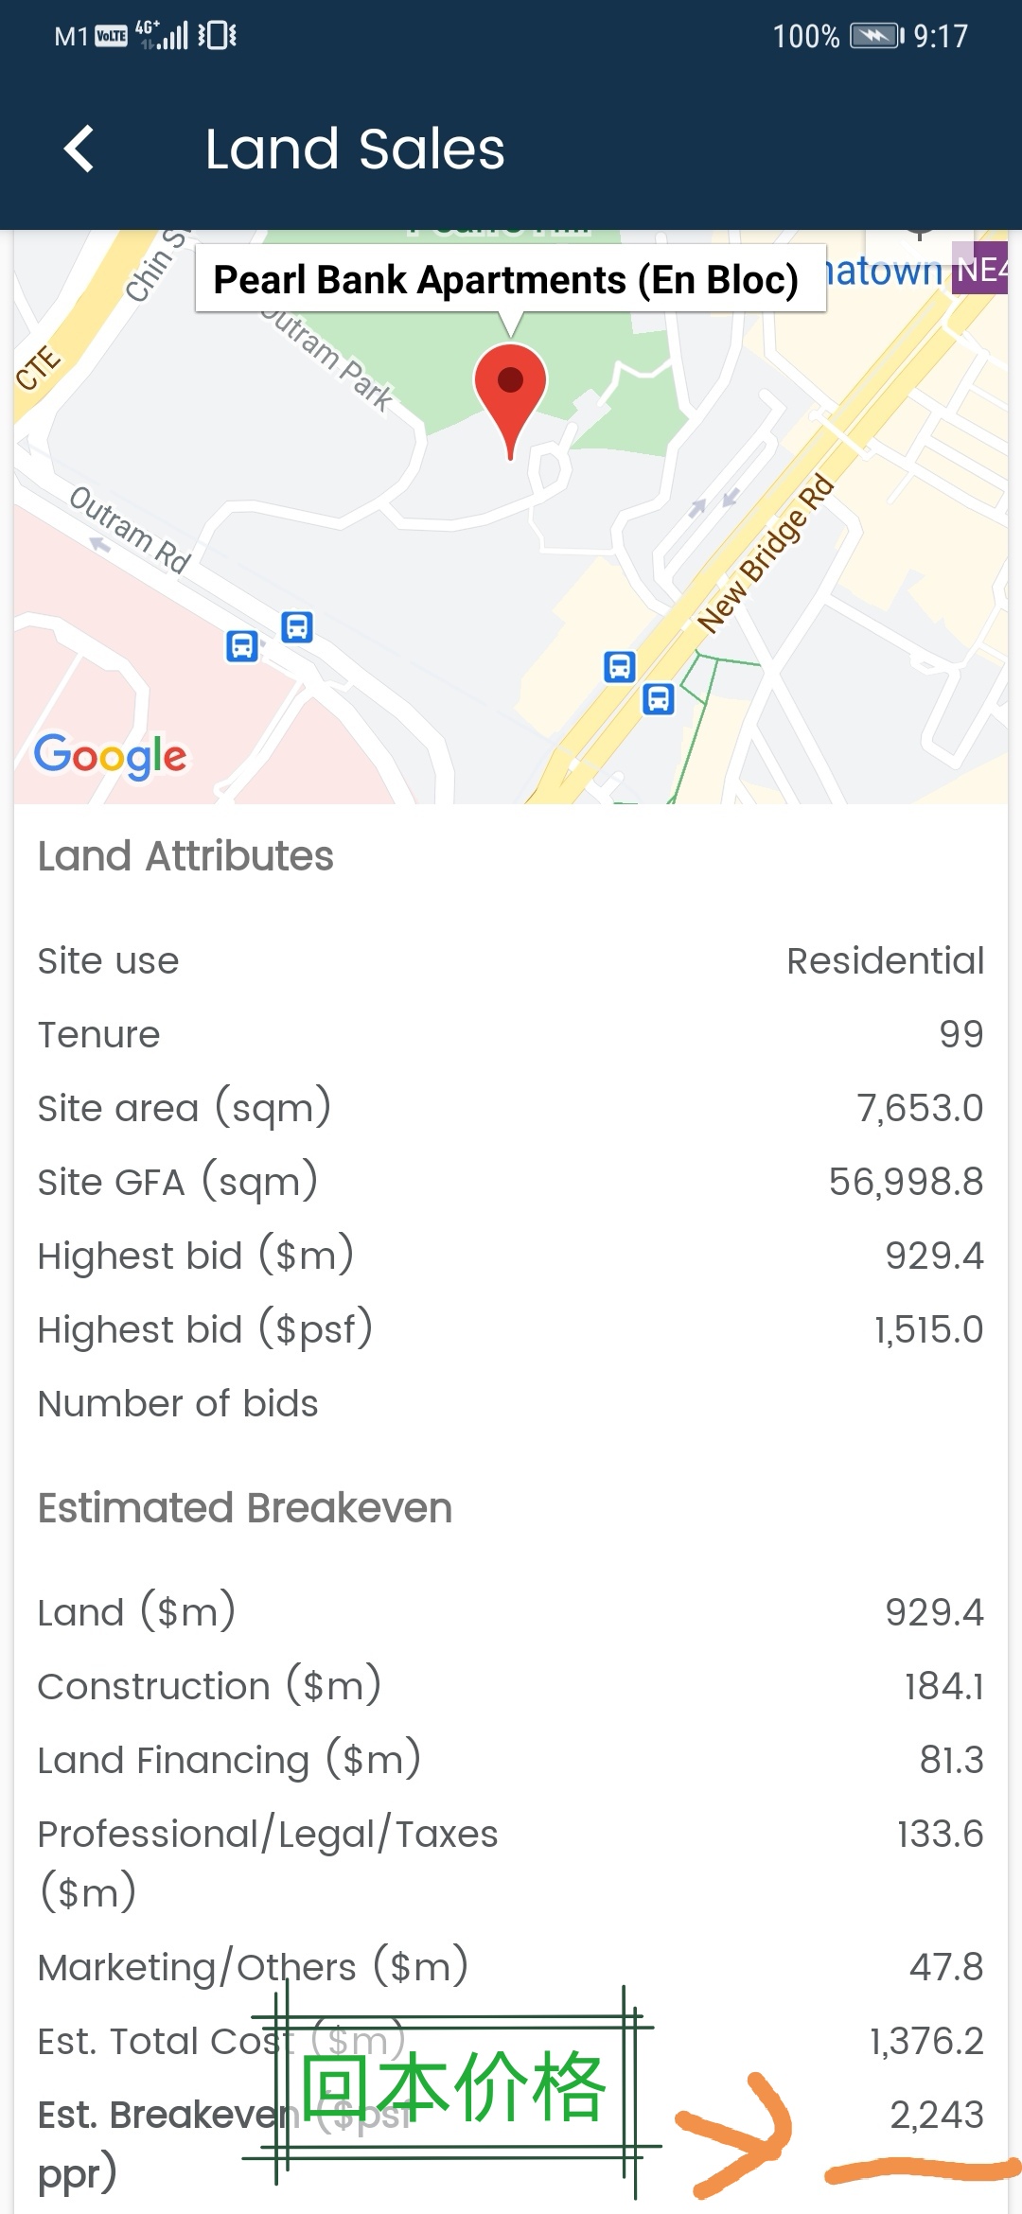Tap the Pearl Bank Apartments info label
Viewport: 1022px width, 2214px height.
point(509,280)
